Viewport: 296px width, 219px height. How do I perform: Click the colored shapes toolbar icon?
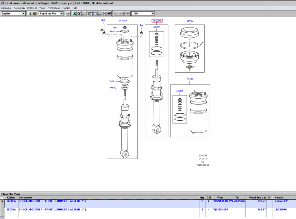pyautogui.click(x=74, y=14)
